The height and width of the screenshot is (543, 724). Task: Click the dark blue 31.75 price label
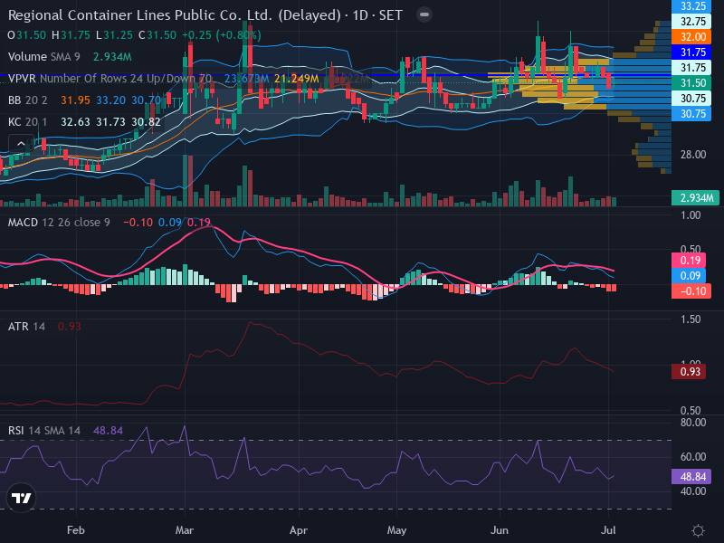691,52
